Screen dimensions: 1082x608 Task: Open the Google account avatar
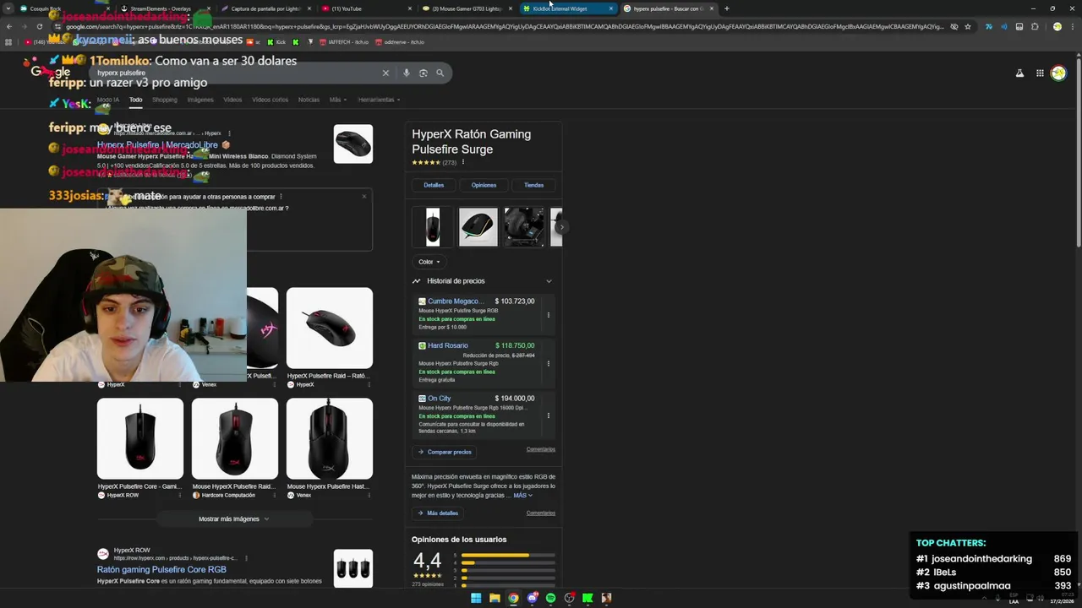pos(1058,73)
